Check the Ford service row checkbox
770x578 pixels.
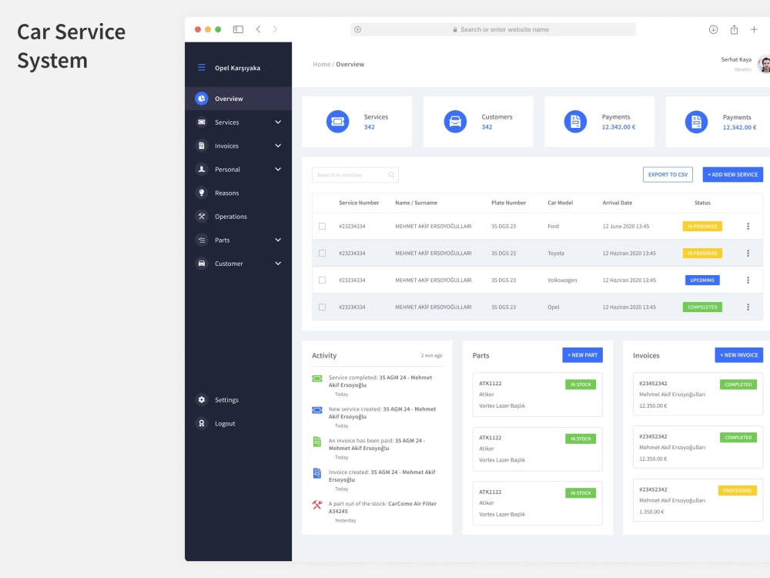(322, 227)
